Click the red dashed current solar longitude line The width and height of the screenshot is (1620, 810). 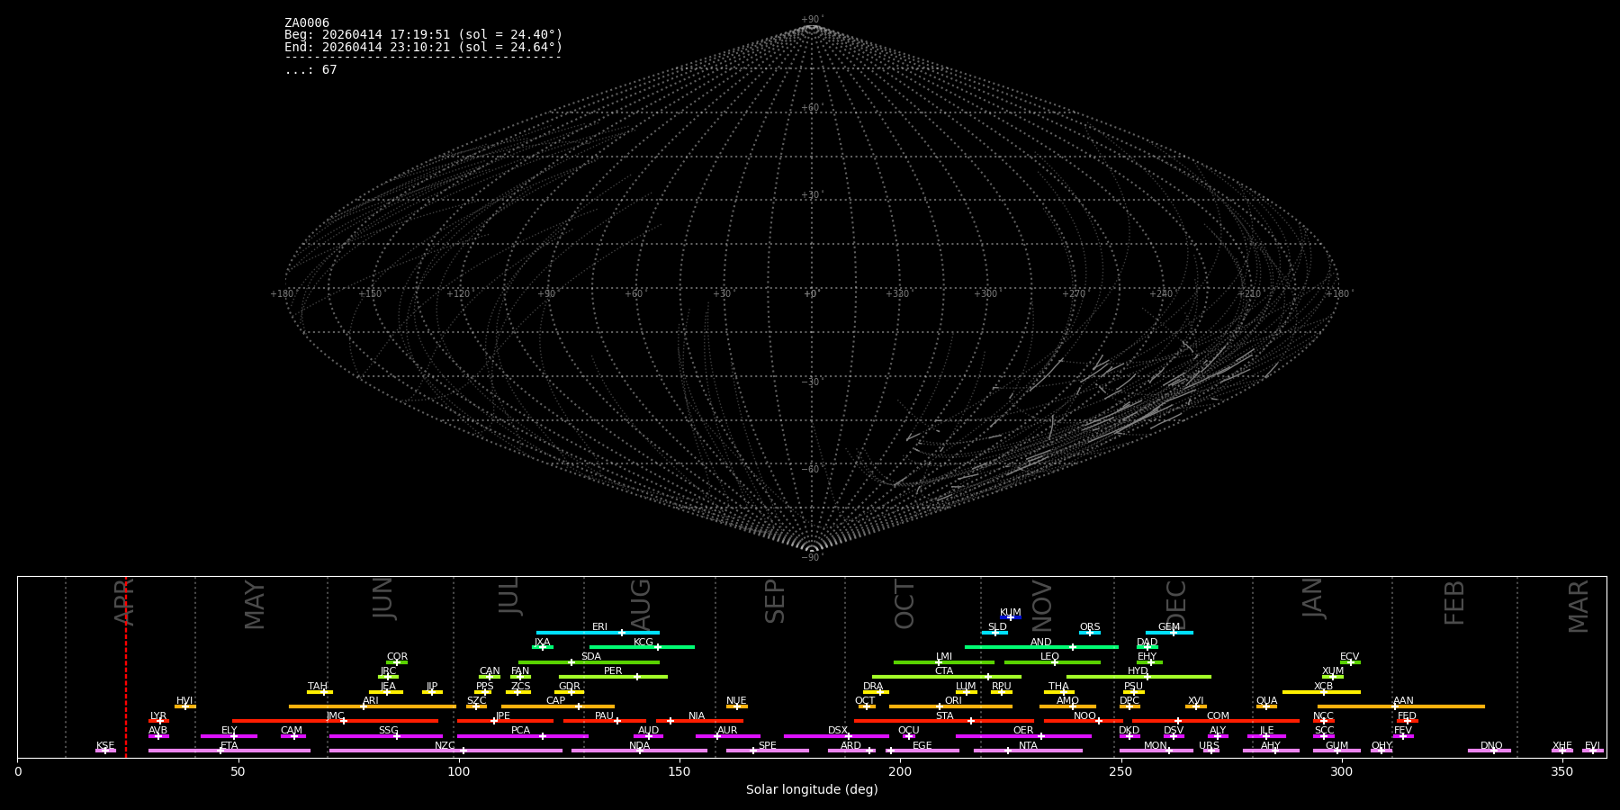coord(126,667)
